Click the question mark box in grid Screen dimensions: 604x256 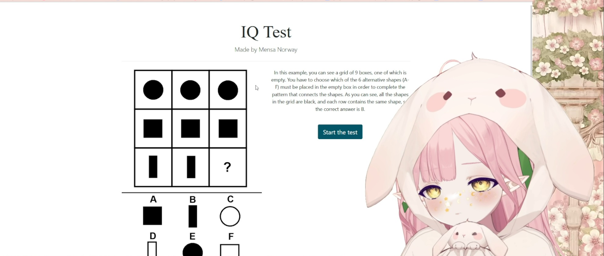tap(228, 167)
